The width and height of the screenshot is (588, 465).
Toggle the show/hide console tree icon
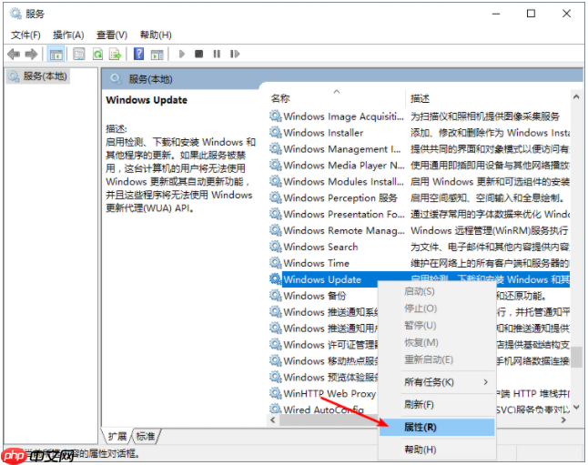coord(56,55)
